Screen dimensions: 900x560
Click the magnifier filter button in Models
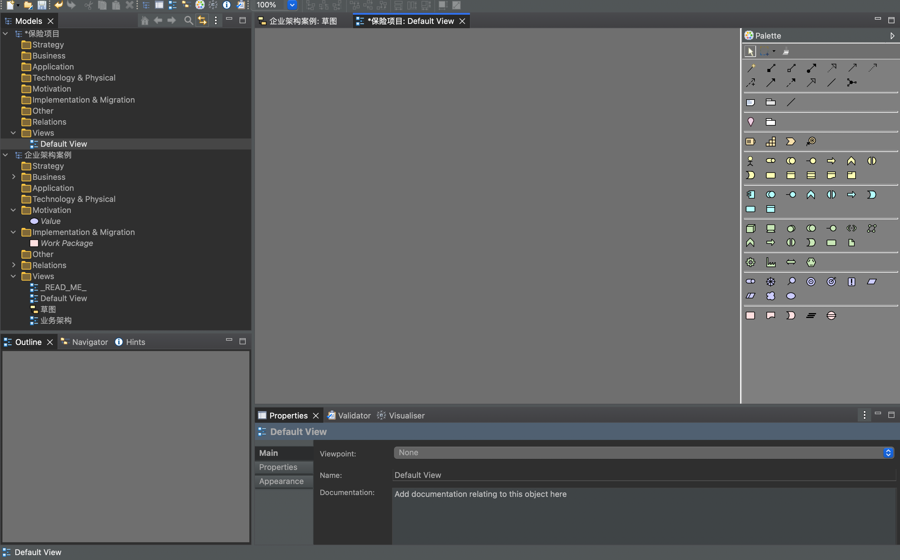pyautogui.click(x=188, y=20)
